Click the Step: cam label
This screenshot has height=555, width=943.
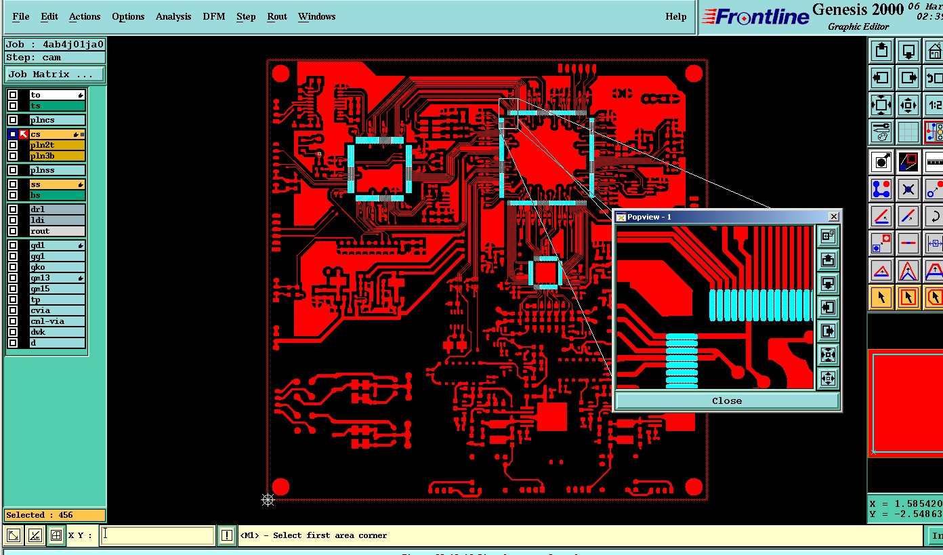[x=55, y=58]
